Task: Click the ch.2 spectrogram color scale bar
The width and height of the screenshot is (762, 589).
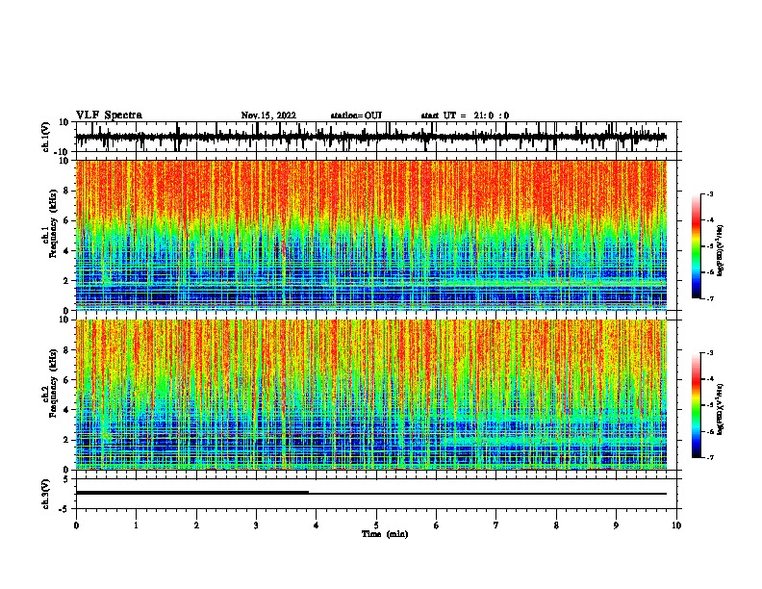Action: point(697,405)
